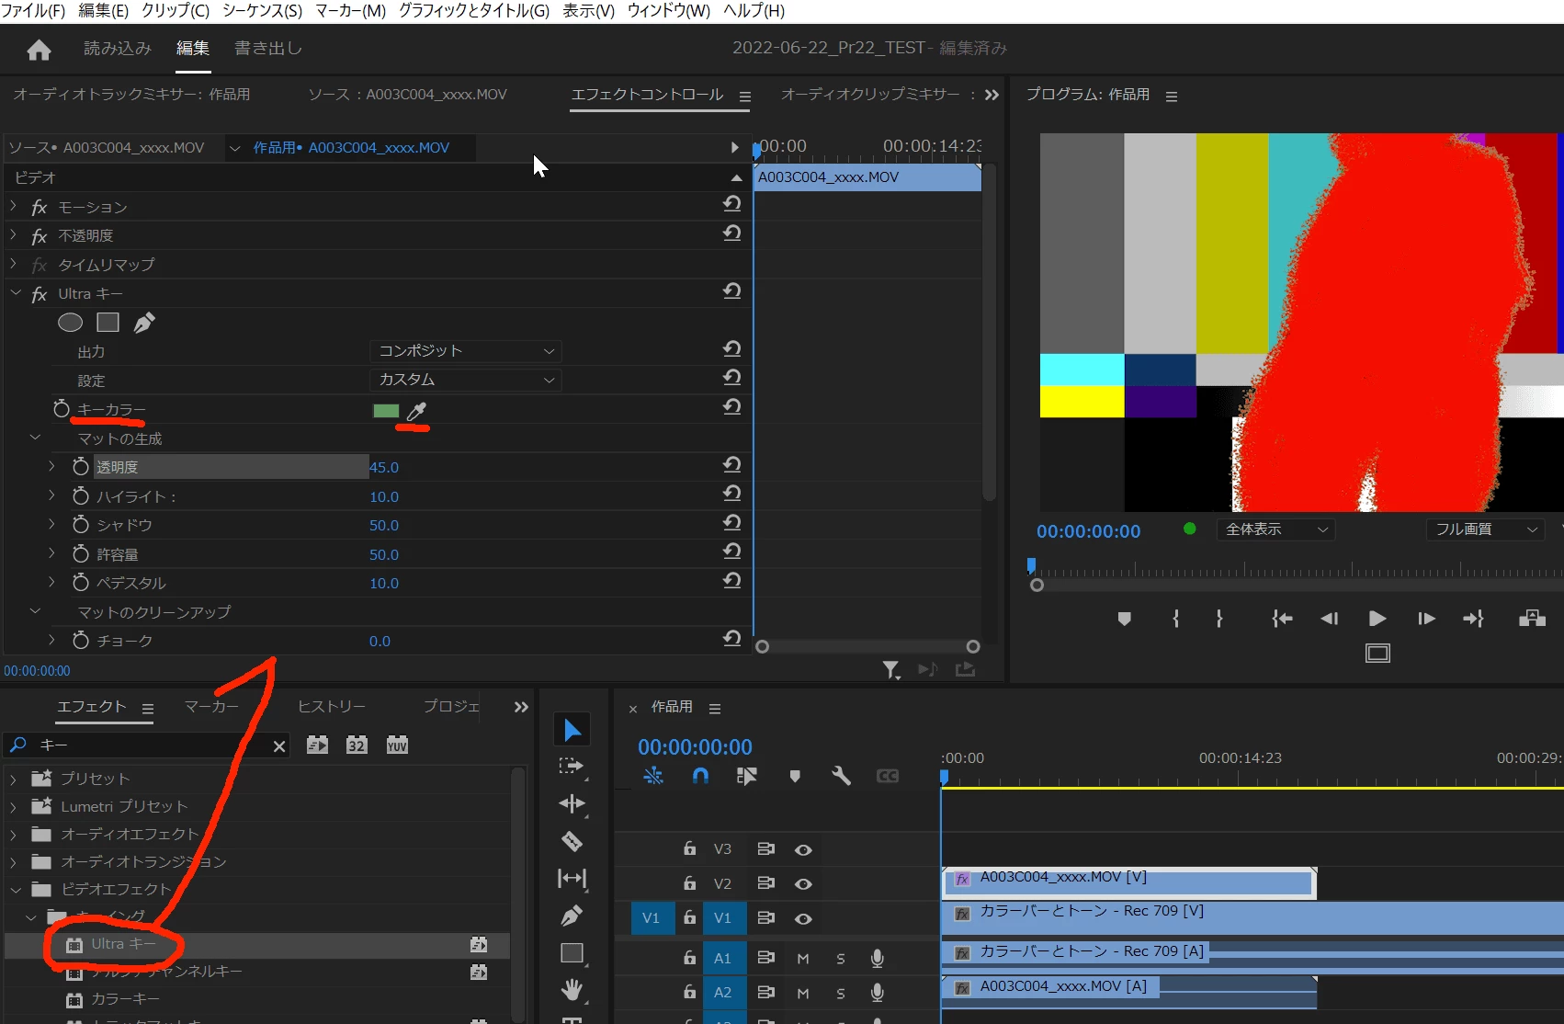1564x1024 pixels.
Task: Open the ウィンドウ(W) menu
Action: (x=669, y=11)
